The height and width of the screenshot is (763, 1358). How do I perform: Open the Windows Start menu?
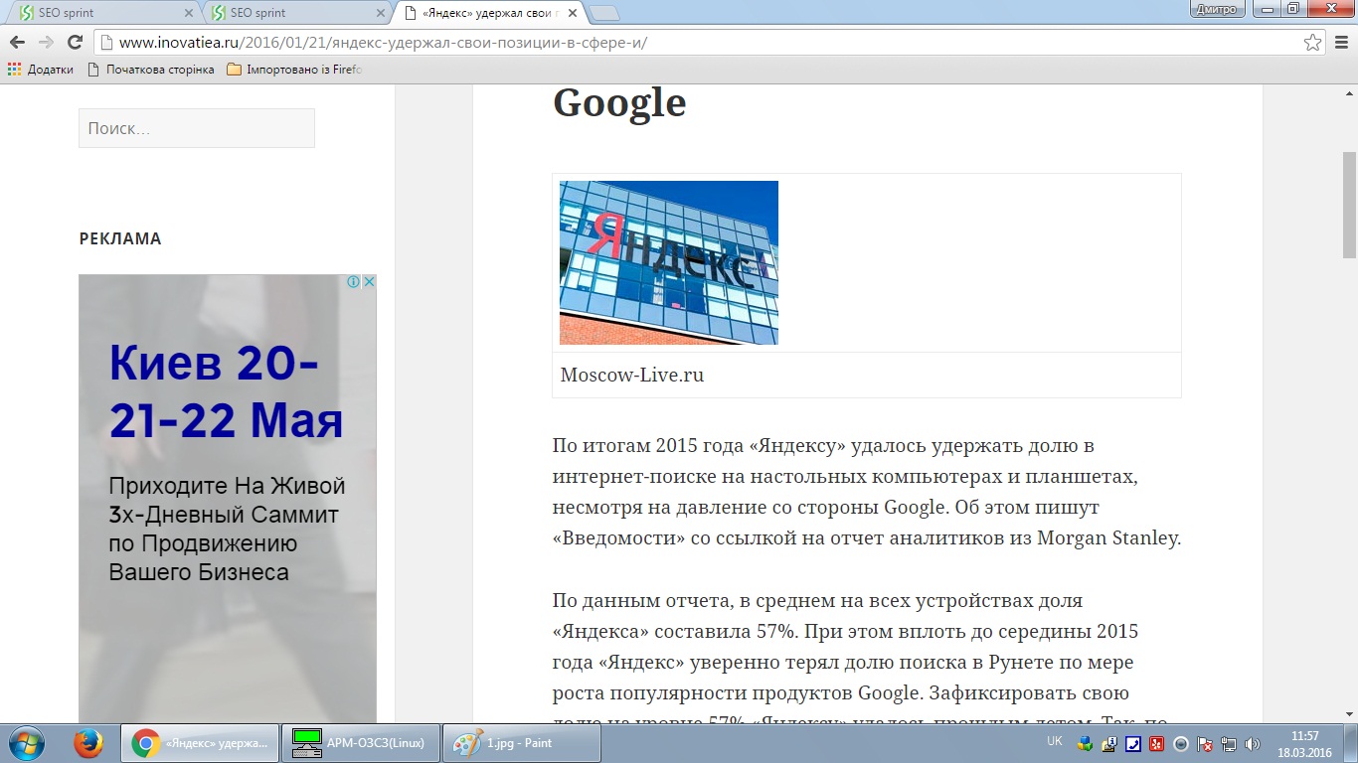click(25, 743)
